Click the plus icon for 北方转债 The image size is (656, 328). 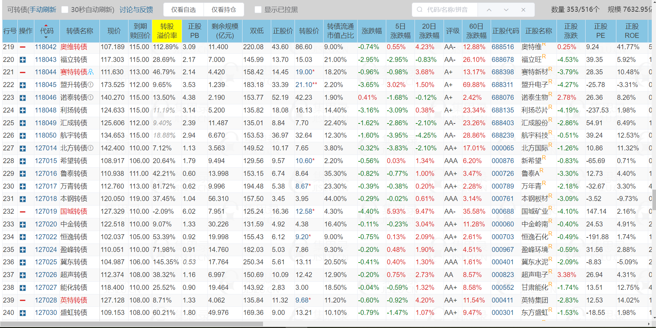pos(23,148)
